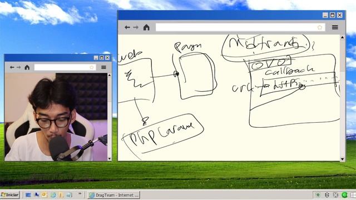Screen dimensions: 356x200
Task: Close the large whiteboard window
Action: (x=340, y=15)
